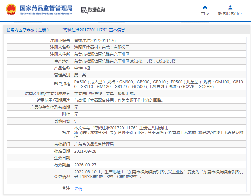Screen dimensions: 251x196
Task: Click the 审批部门 label
Action: click(x=62, y=144)
